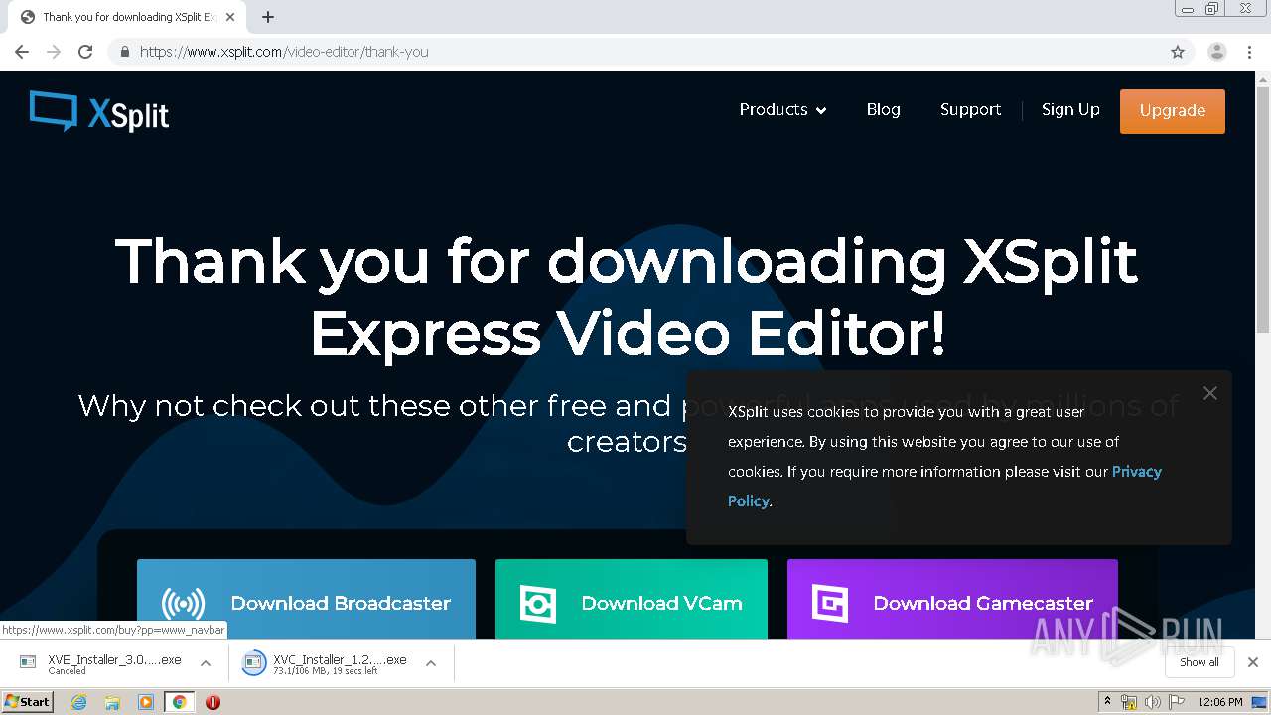Open the Chrome profile avatar
Image resolution: width=1271 pixels, height=715 pixels.
click(1216, 52)
